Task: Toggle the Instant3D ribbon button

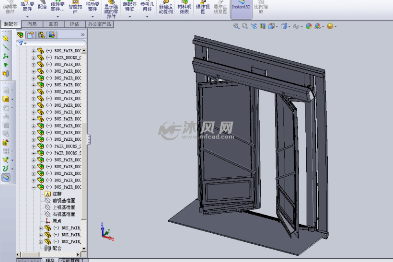Action: (241, 9)
